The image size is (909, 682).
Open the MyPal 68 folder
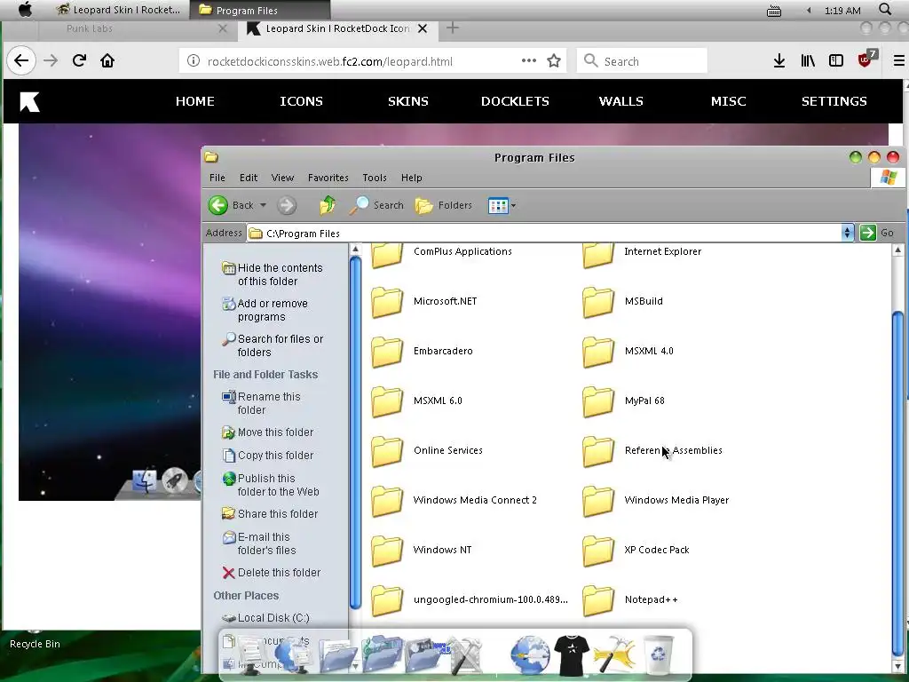pos(624,400)
